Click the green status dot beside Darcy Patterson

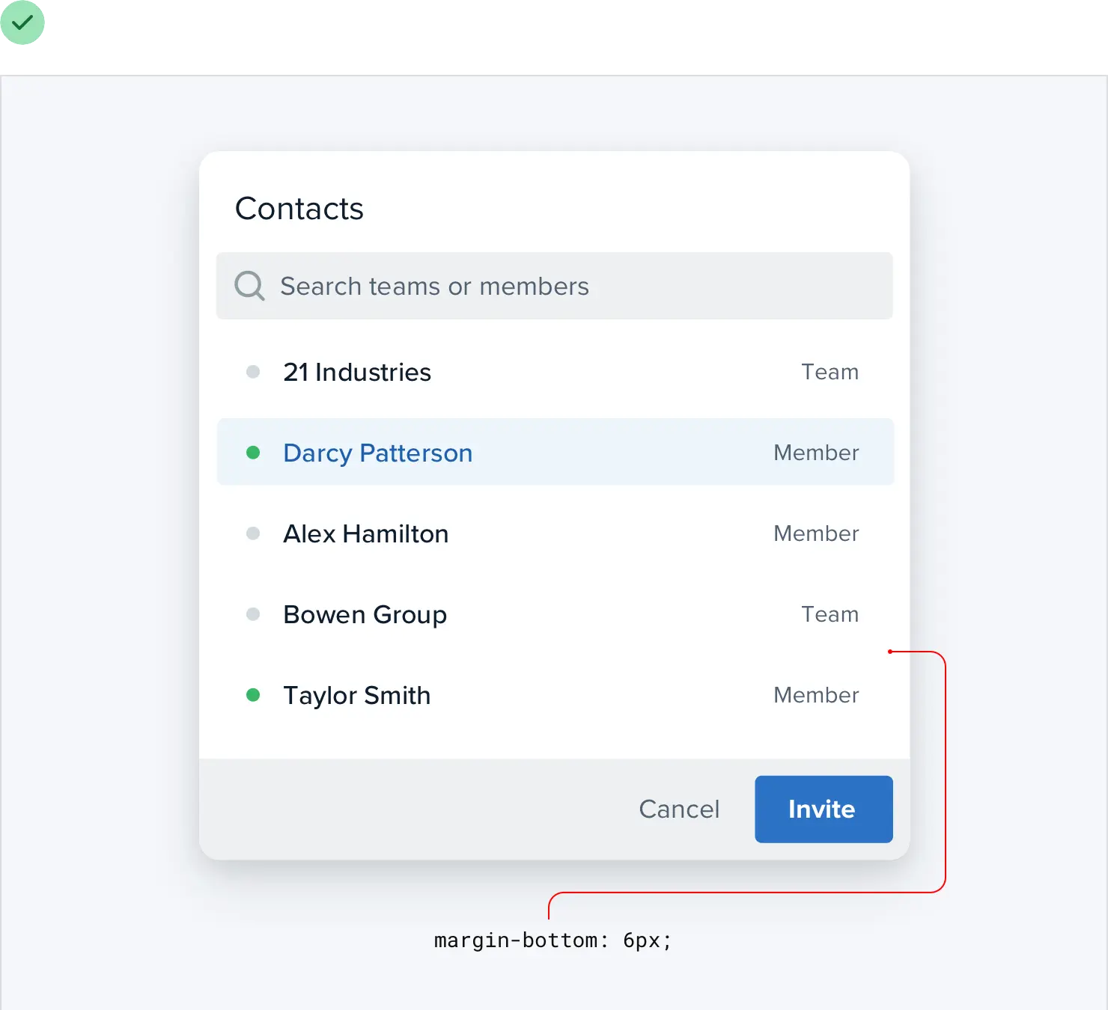(253, 453)
